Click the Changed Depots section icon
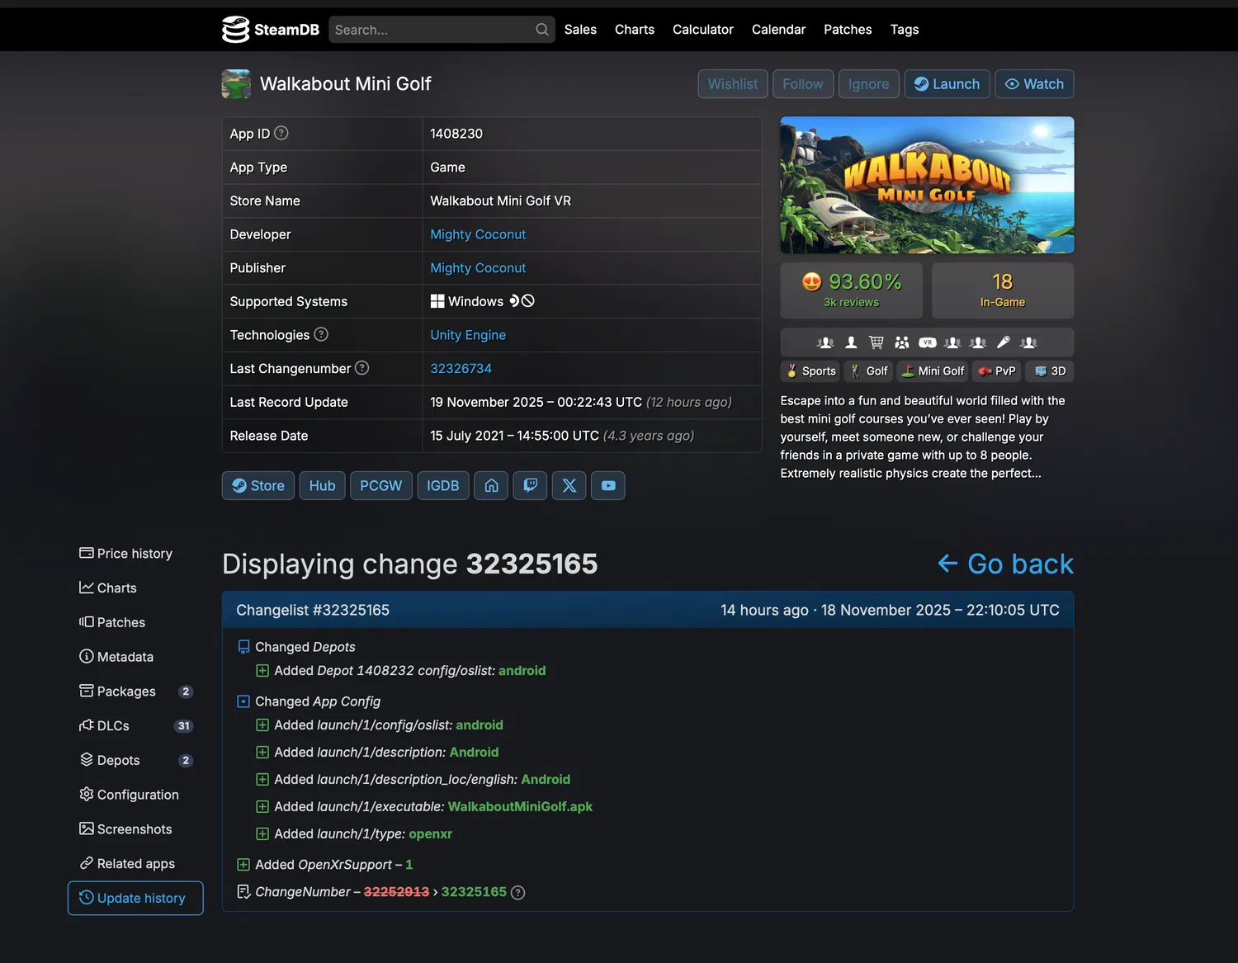Viewport: 1238px width, 963px height. point(243,647)
